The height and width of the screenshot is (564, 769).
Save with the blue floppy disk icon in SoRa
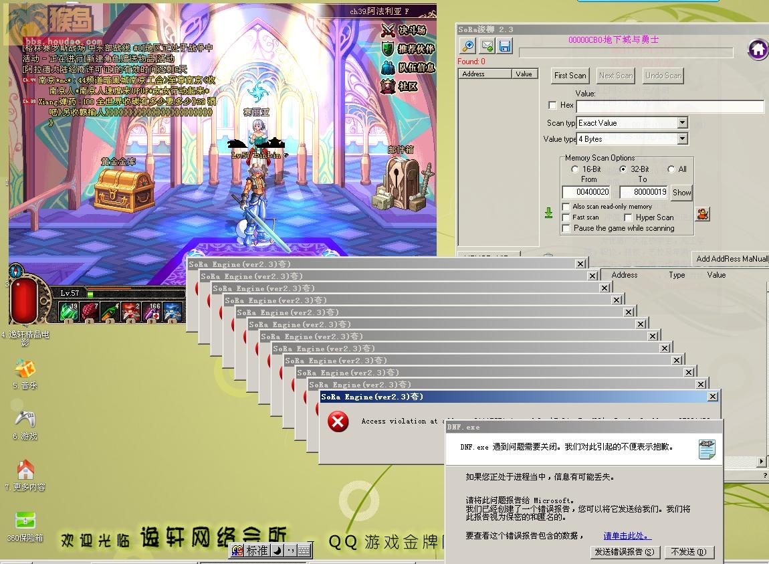point(505,46)
